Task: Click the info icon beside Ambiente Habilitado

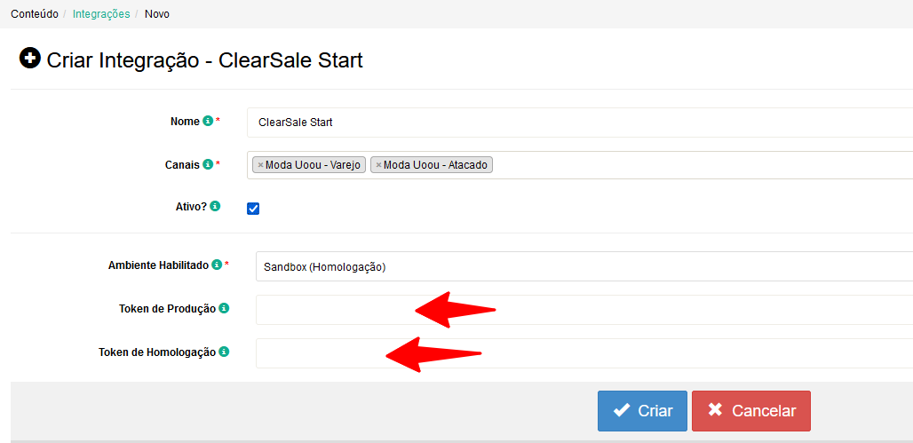Action: click(217, 265)
